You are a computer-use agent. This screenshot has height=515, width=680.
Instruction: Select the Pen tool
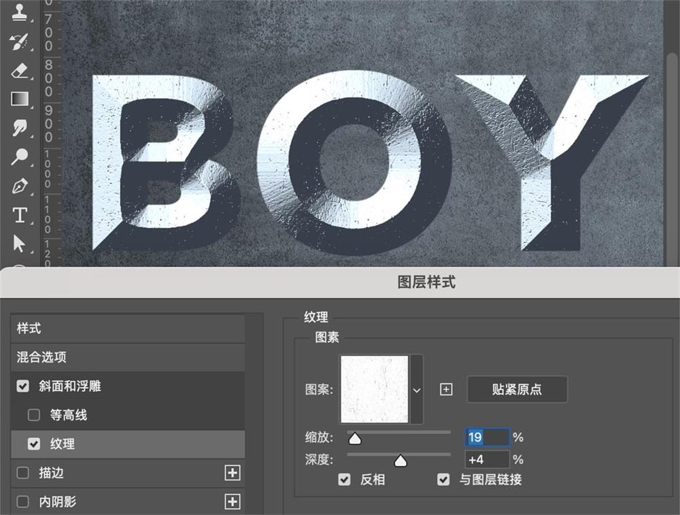20,186
